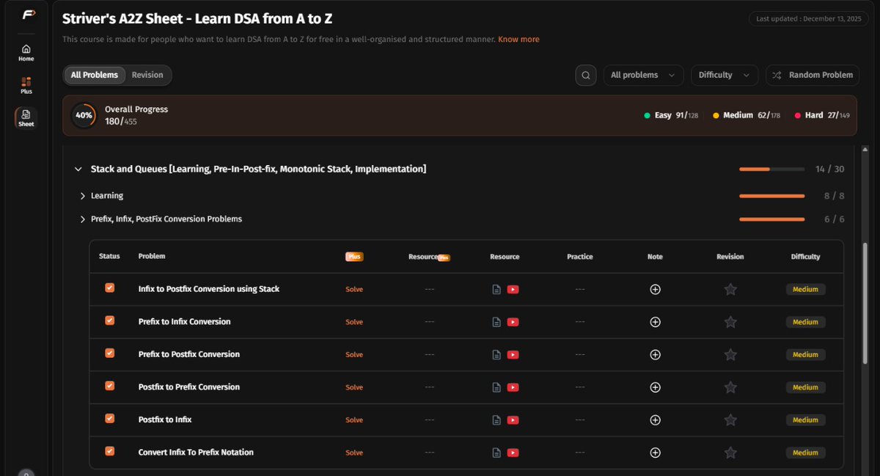This screenshot has height=476, width=880.
Task: Open YouTube video for Convert Infix To Prefix Notation
Action: [x=513, y=453]
